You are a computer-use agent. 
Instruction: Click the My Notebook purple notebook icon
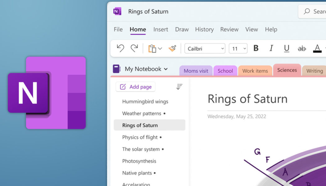[x=117, y=69]
